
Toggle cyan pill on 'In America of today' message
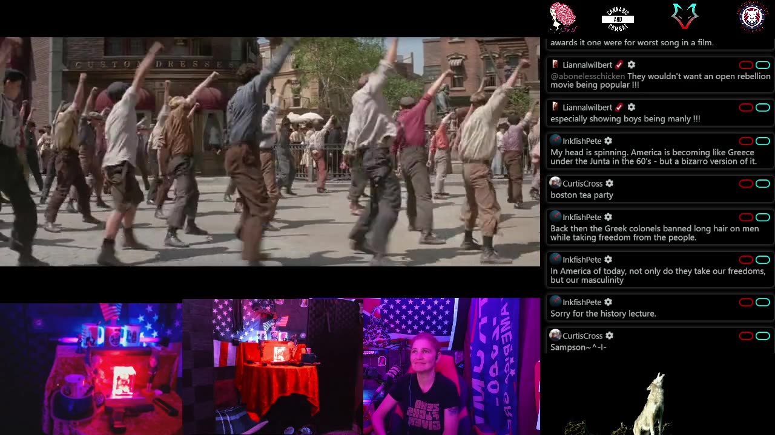coord(763,260)
